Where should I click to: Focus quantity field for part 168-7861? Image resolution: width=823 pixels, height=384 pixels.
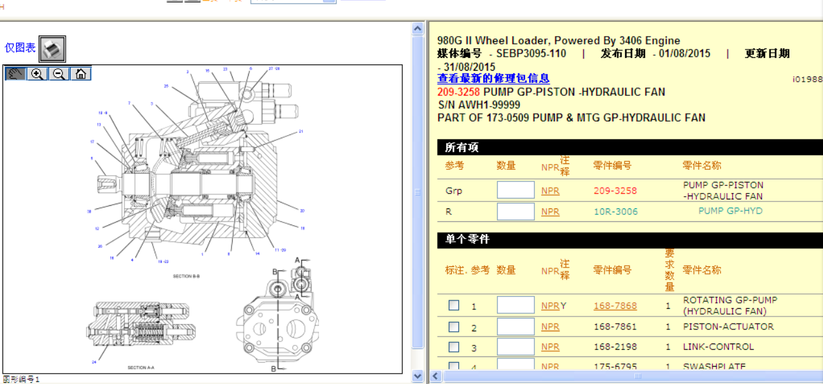[516, 327]
